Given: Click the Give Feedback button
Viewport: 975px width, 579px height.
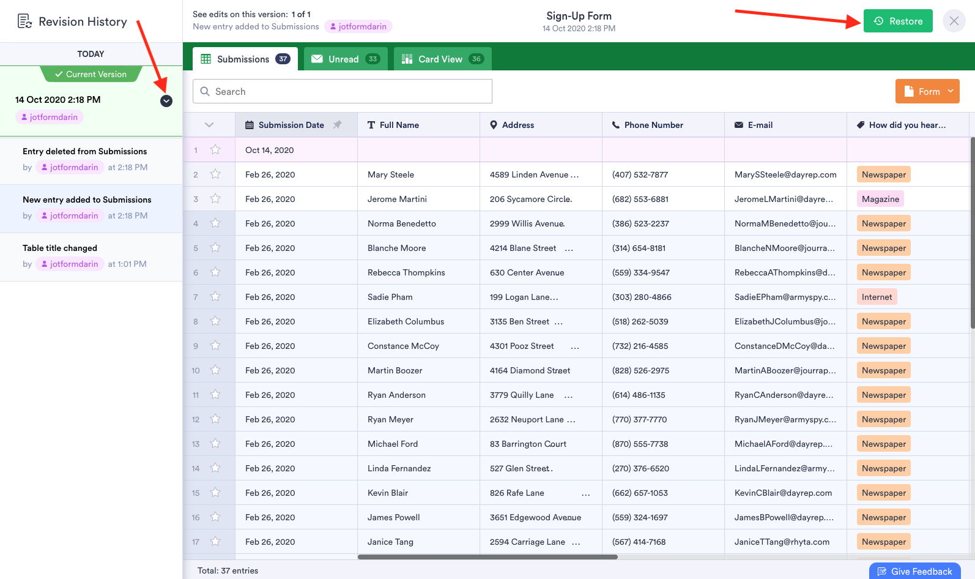Looking at the screenshot, I should point(914,571).
